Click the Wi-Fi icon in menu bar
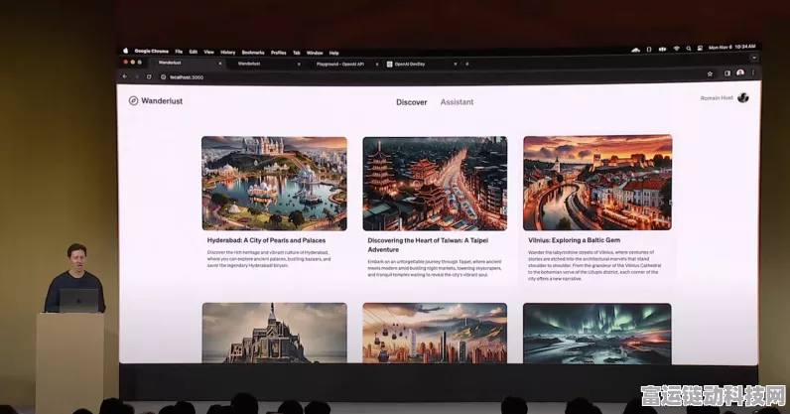The width and height of the screenshot is (790, 414). click(676, 49)
